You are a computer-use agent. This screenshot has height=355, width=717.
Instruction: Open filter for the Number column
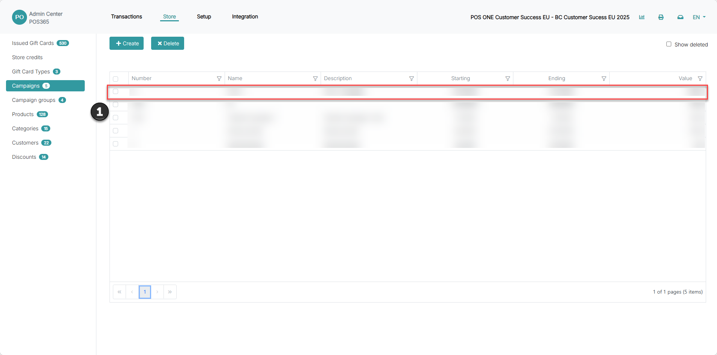(219, 79)
